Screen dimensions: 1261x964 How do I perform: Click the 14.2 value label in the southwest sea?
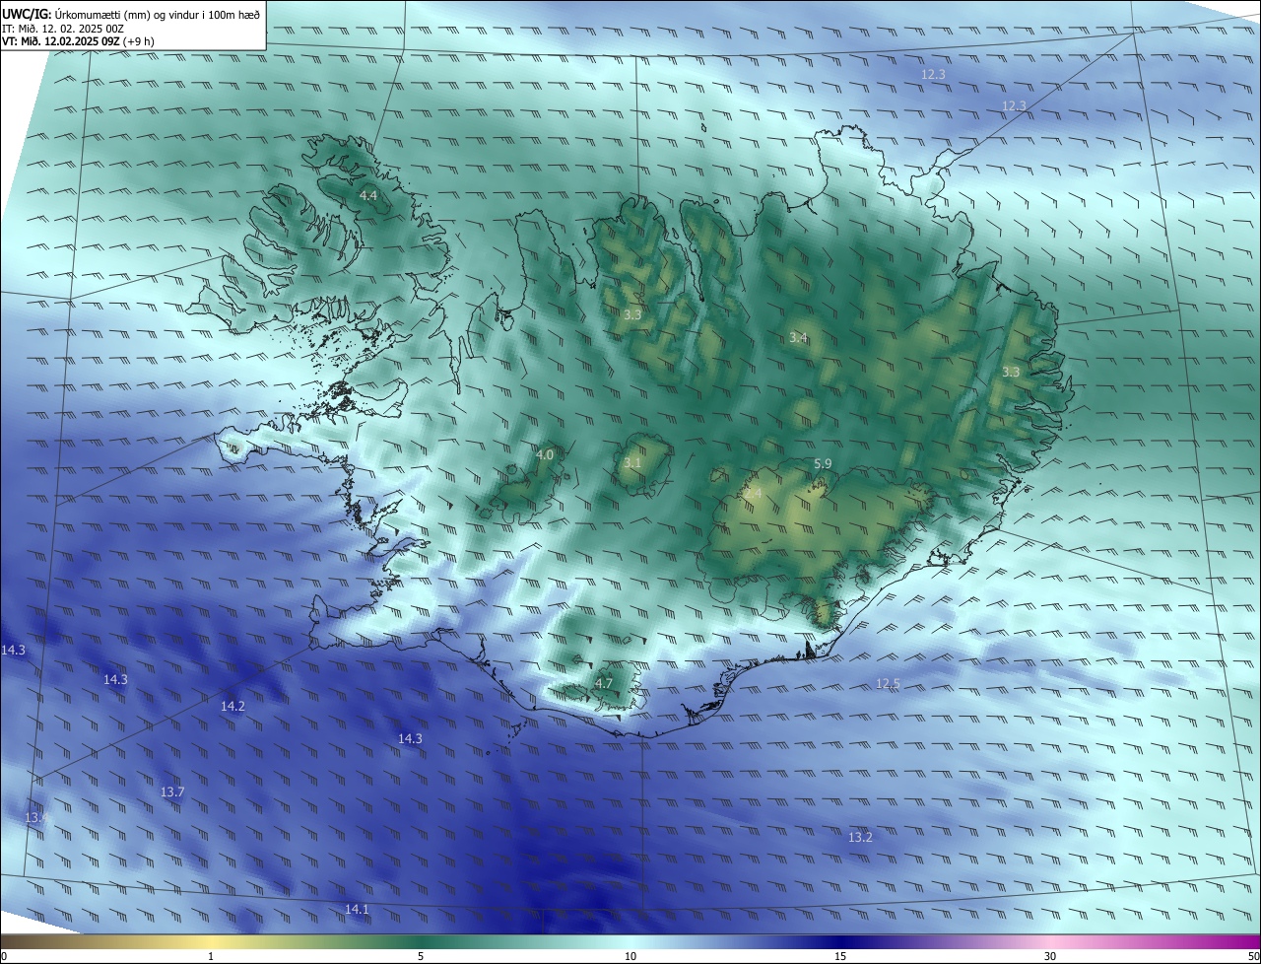point(232,706)
